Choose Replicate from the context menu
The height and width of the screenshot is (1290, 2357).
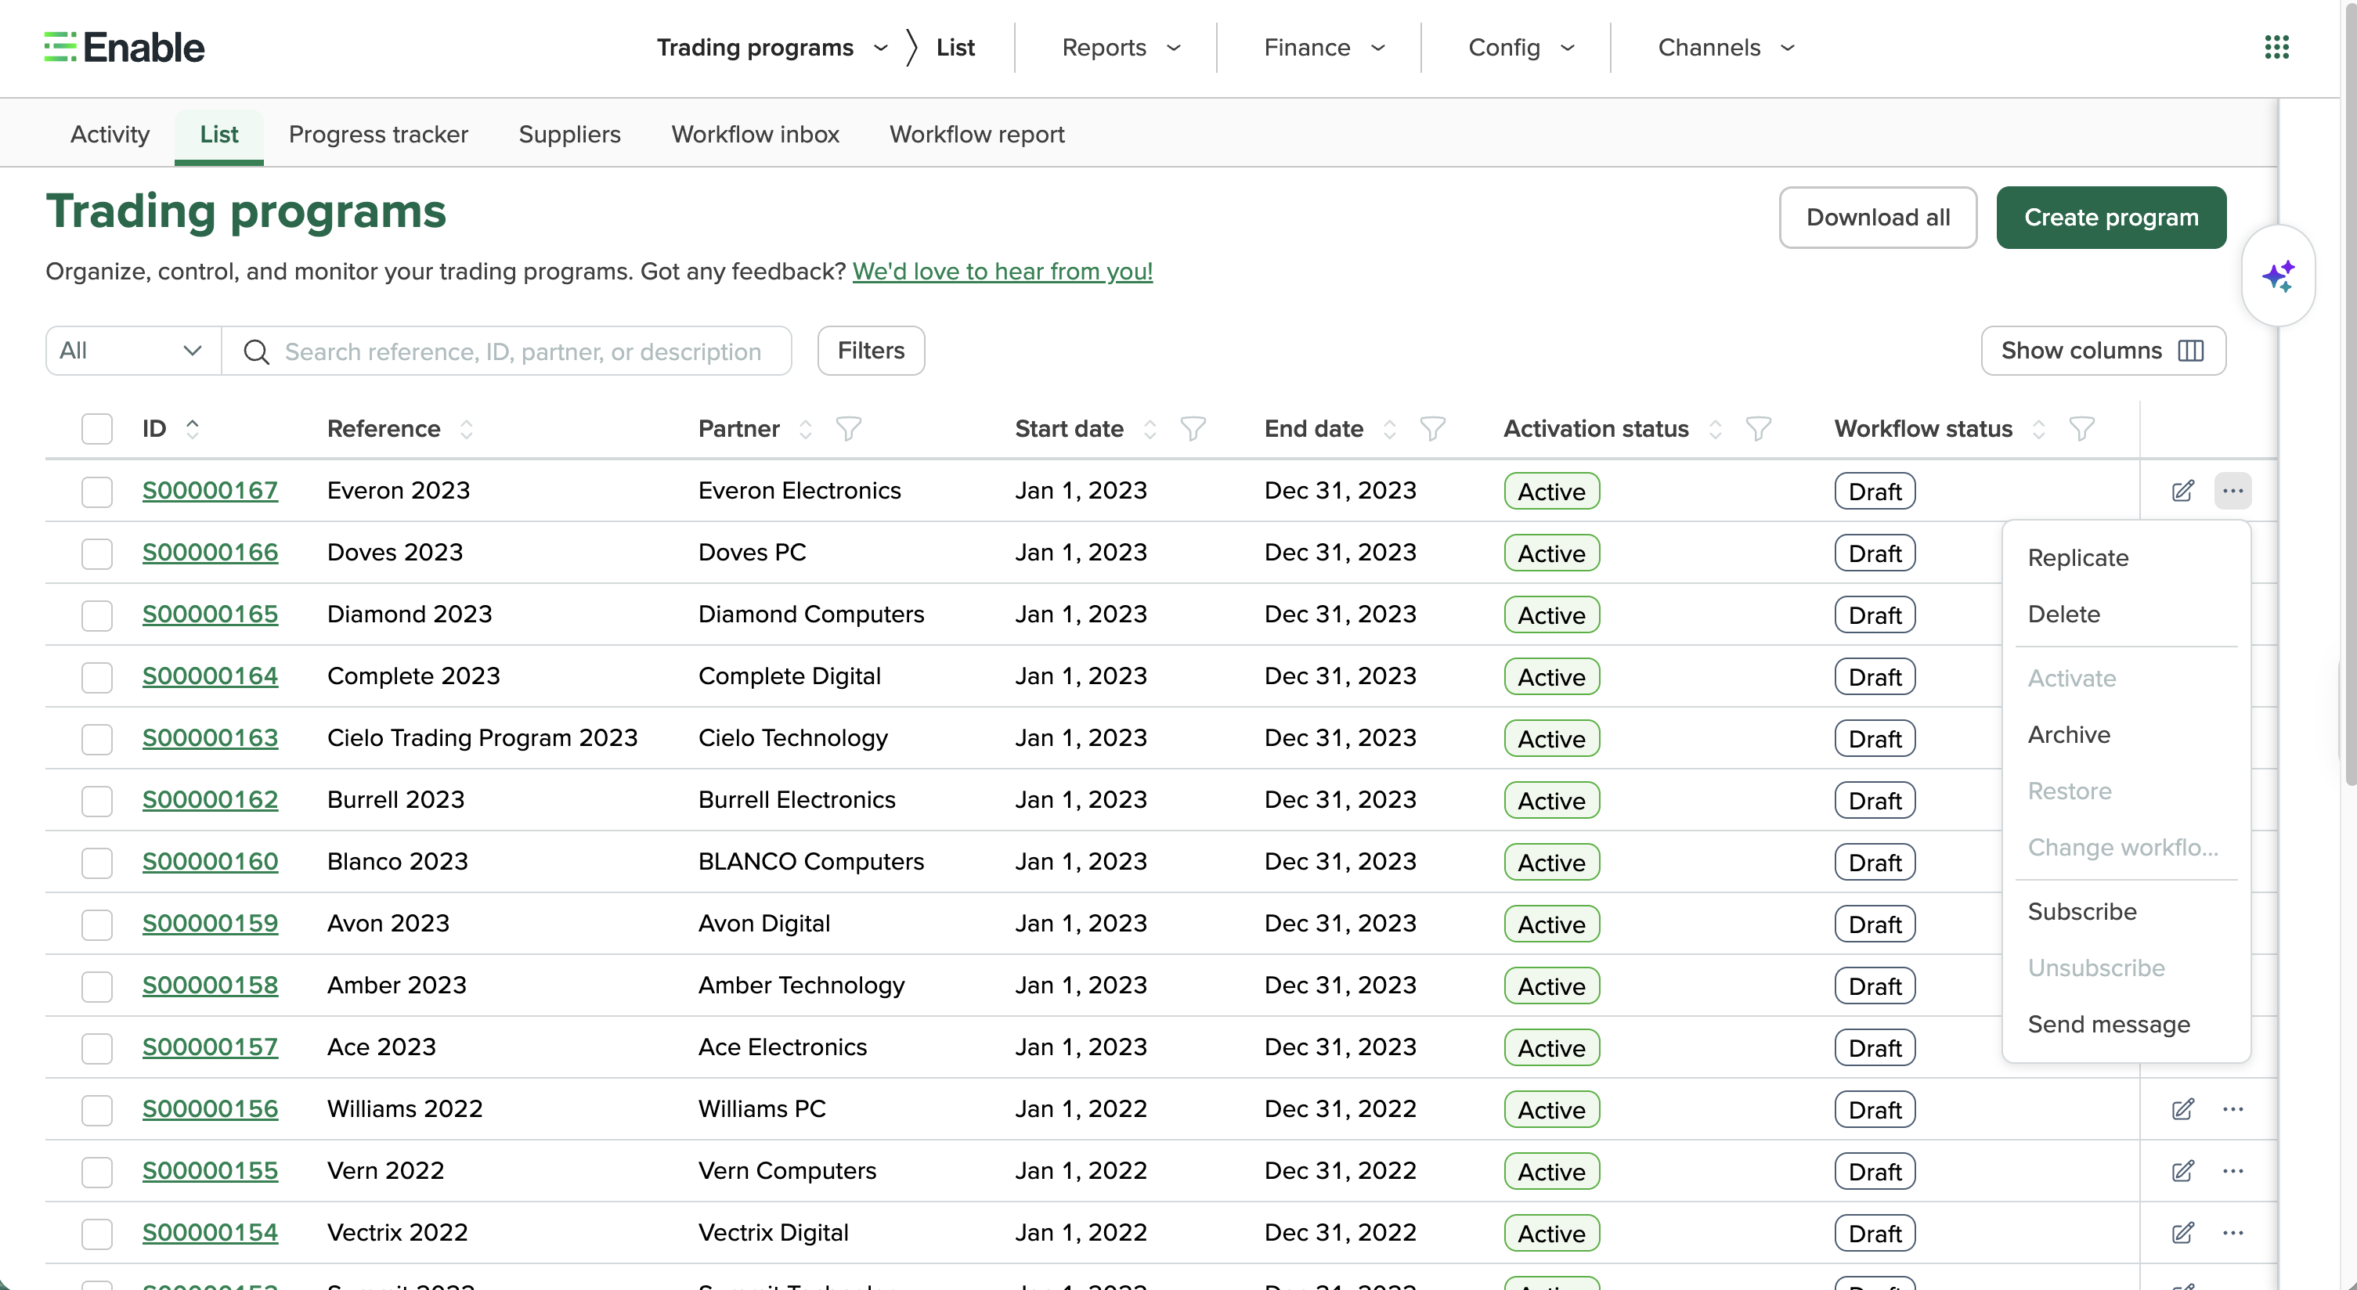tap(2078, 558)
